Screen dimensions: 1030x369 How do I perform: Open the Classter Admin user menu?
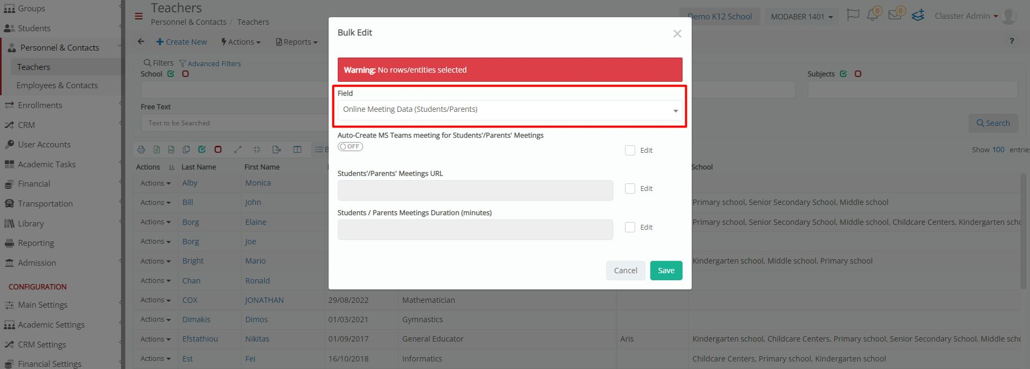tap(966, 16)
